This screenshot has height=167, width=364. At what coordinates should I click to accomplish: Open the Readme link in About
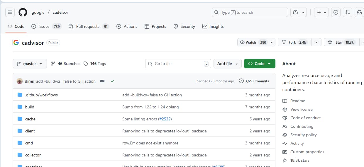294,101
